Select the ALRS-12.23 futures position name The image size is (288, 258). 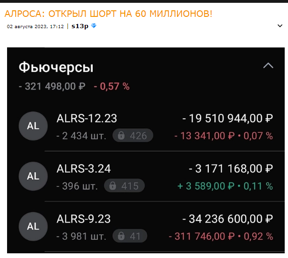(87, 119)
